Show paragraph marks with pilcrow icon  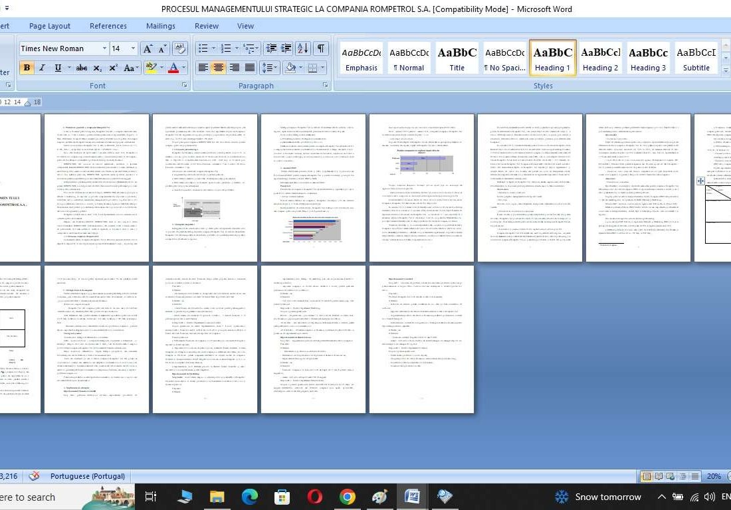tap(320, 48)
